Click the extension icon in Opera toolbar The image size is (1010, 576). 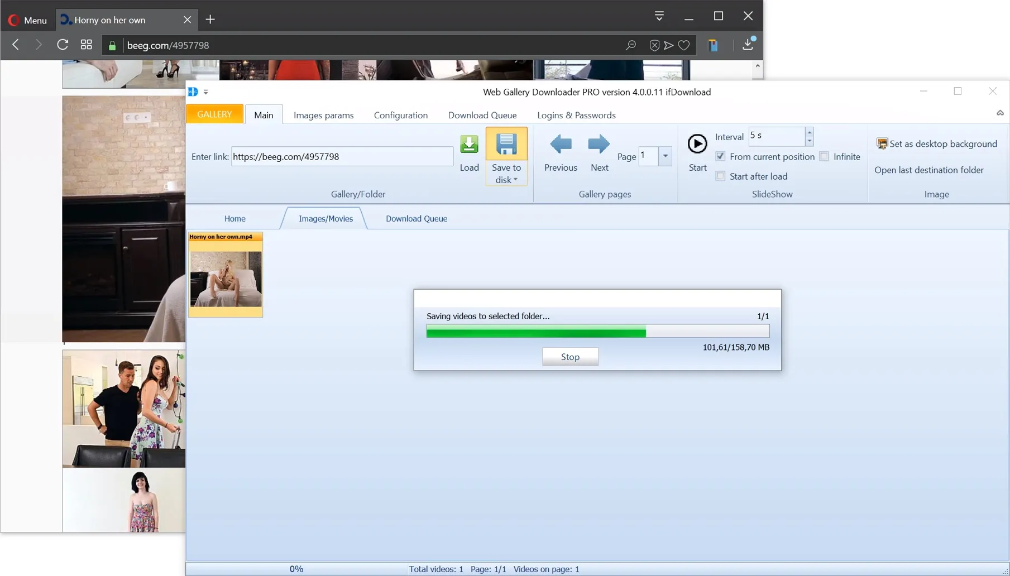(713, 45)
